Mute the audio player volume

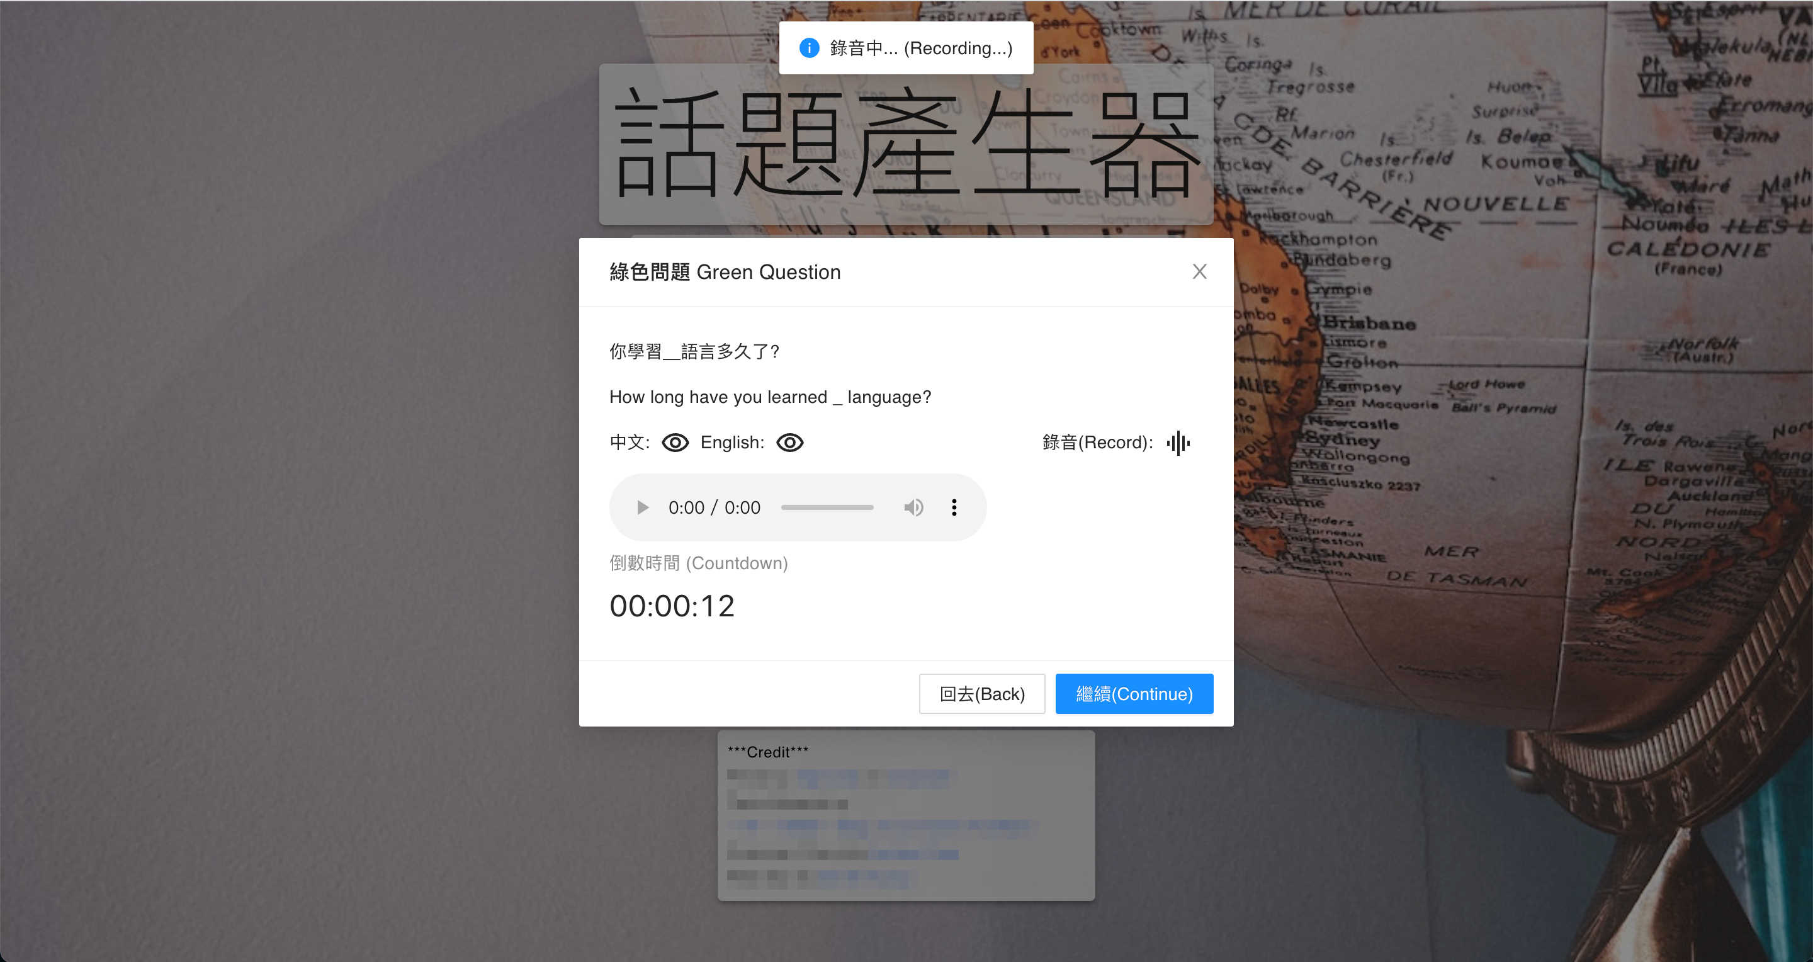click(x=913, y=507)
